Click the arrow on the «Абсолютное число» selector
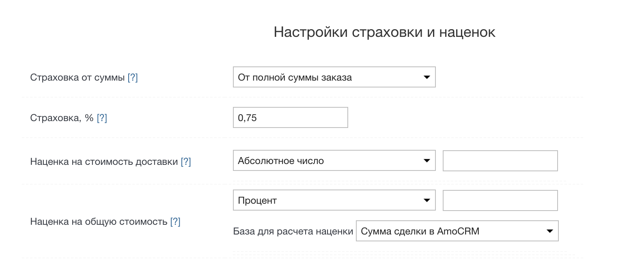642x277 pixels. point(427,160)
